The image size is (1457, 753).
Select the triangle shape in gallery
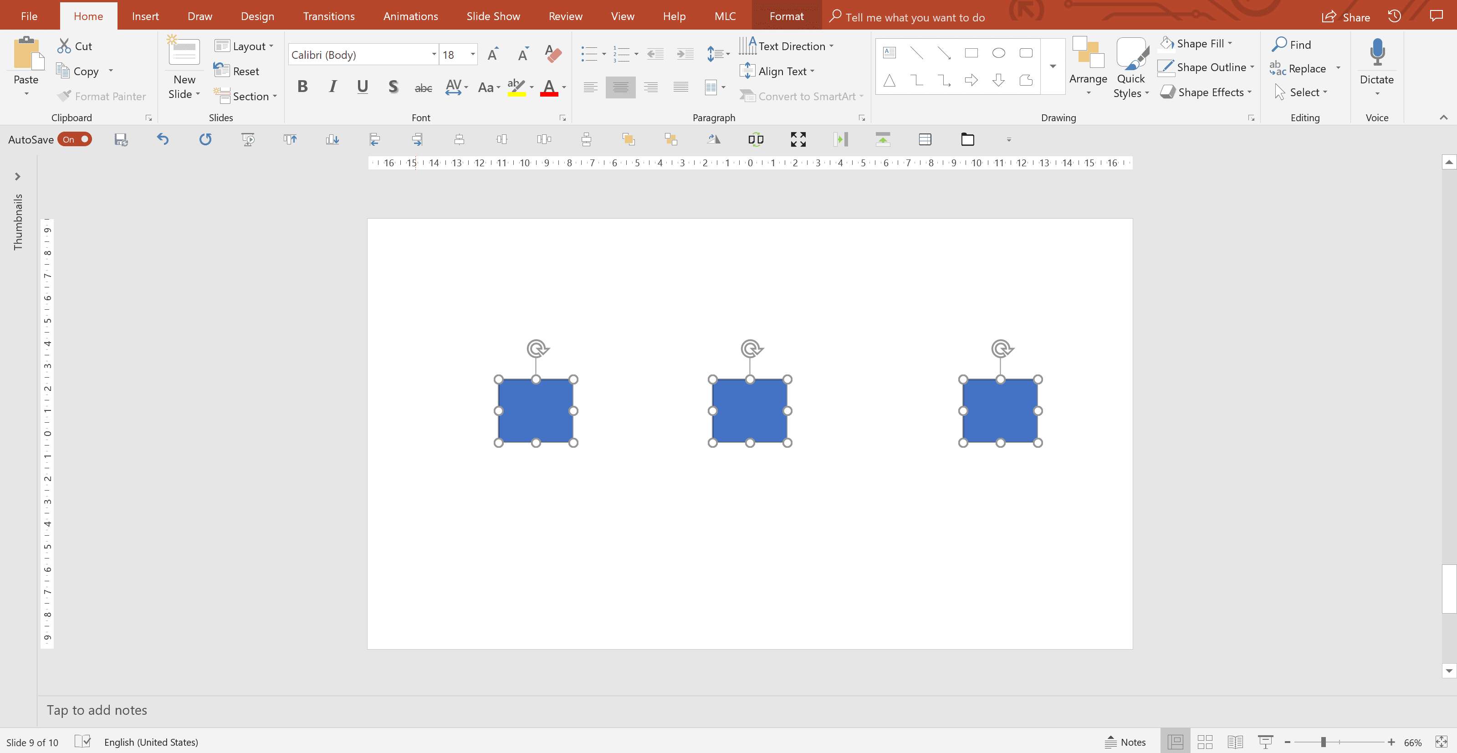(890, 80)
